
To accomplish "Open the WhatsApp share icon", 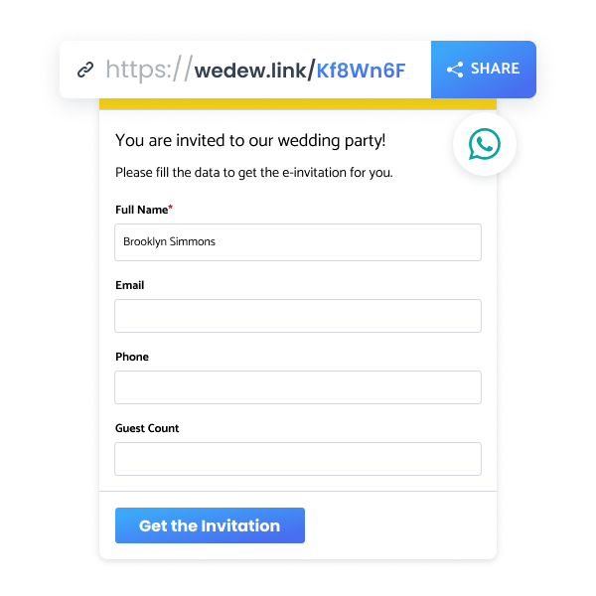I will (485, 145).
